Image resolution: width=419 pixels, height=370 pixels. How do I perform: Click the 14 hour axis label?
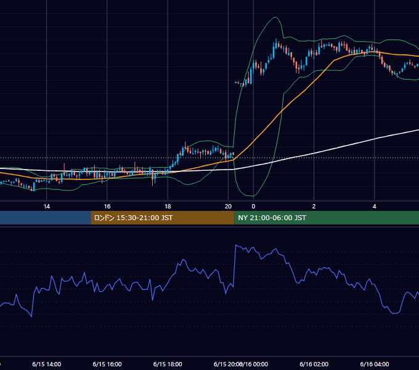[x=46, y=207]
